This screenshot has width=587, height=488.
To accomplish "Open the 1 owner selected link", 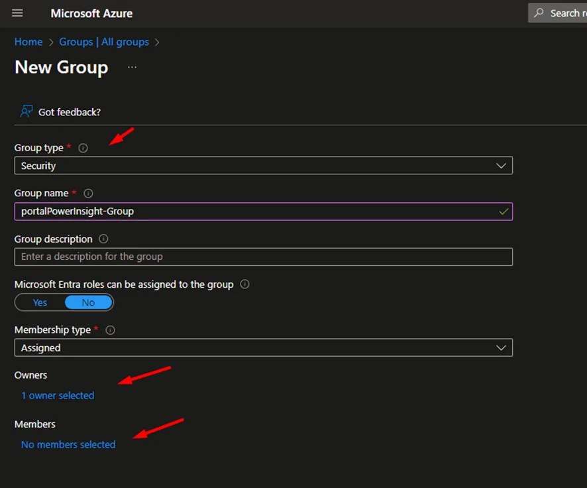I will pos(58,395).
